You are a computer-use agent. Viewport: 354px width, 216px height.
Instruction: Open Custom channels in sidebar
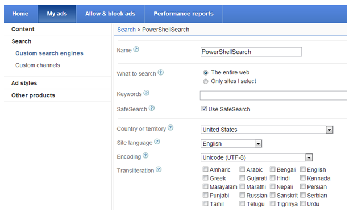point(38,65)
